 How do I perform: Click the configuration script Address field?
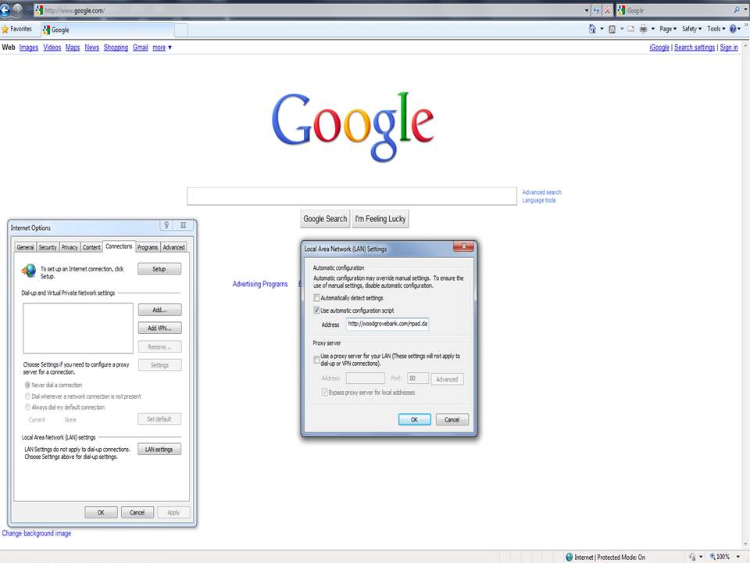(x=387, y=324)
